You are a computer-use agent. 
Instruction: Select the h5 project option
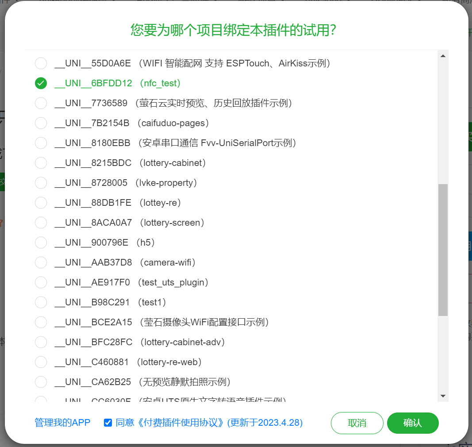[x=41, y=243]
